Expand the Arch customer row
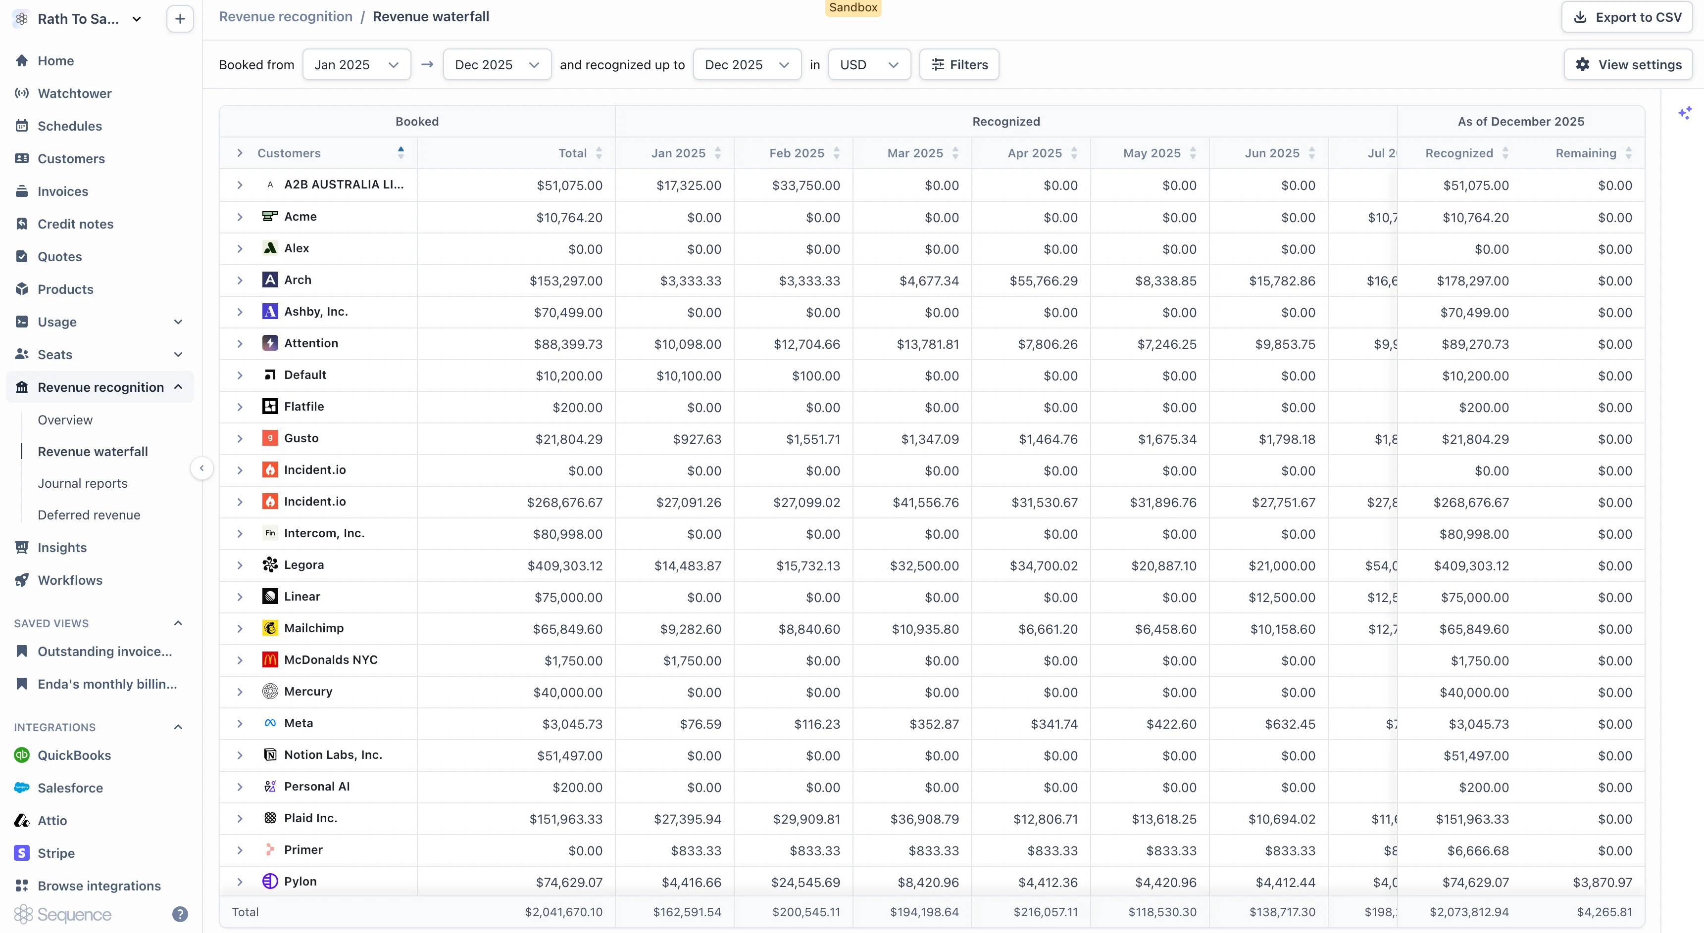 (240, 280)
